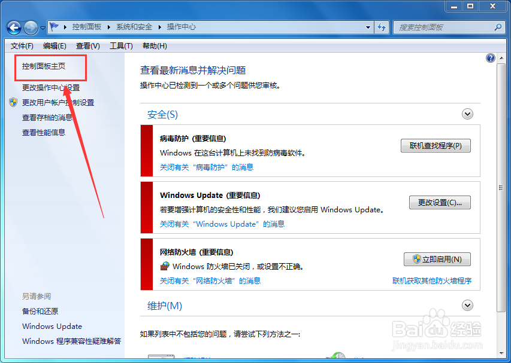Screen dimensions: 511x363
Task: Click 关闭有关“Windows Update”的消息 link
Action: coord(222,224)
